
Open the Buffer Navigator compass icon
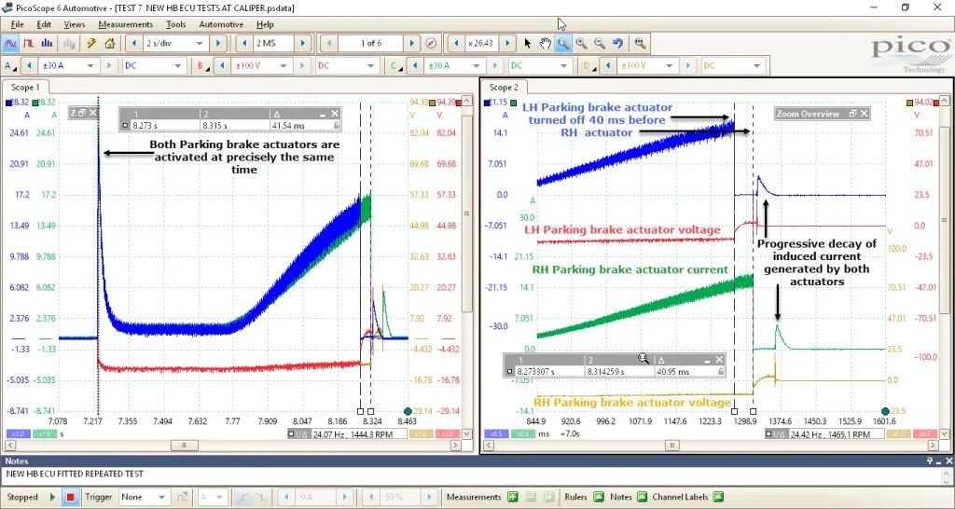431,43
